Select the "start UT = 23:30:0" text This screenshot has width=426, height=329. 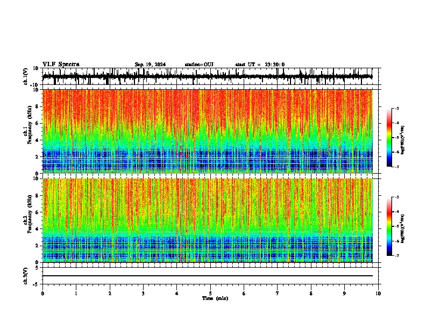coord(260,65)
